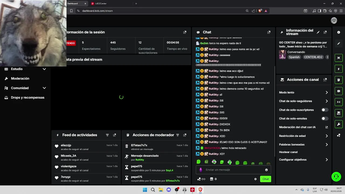Open Brave browser from taskbar

pyautogui.click(x=200, y=190)
